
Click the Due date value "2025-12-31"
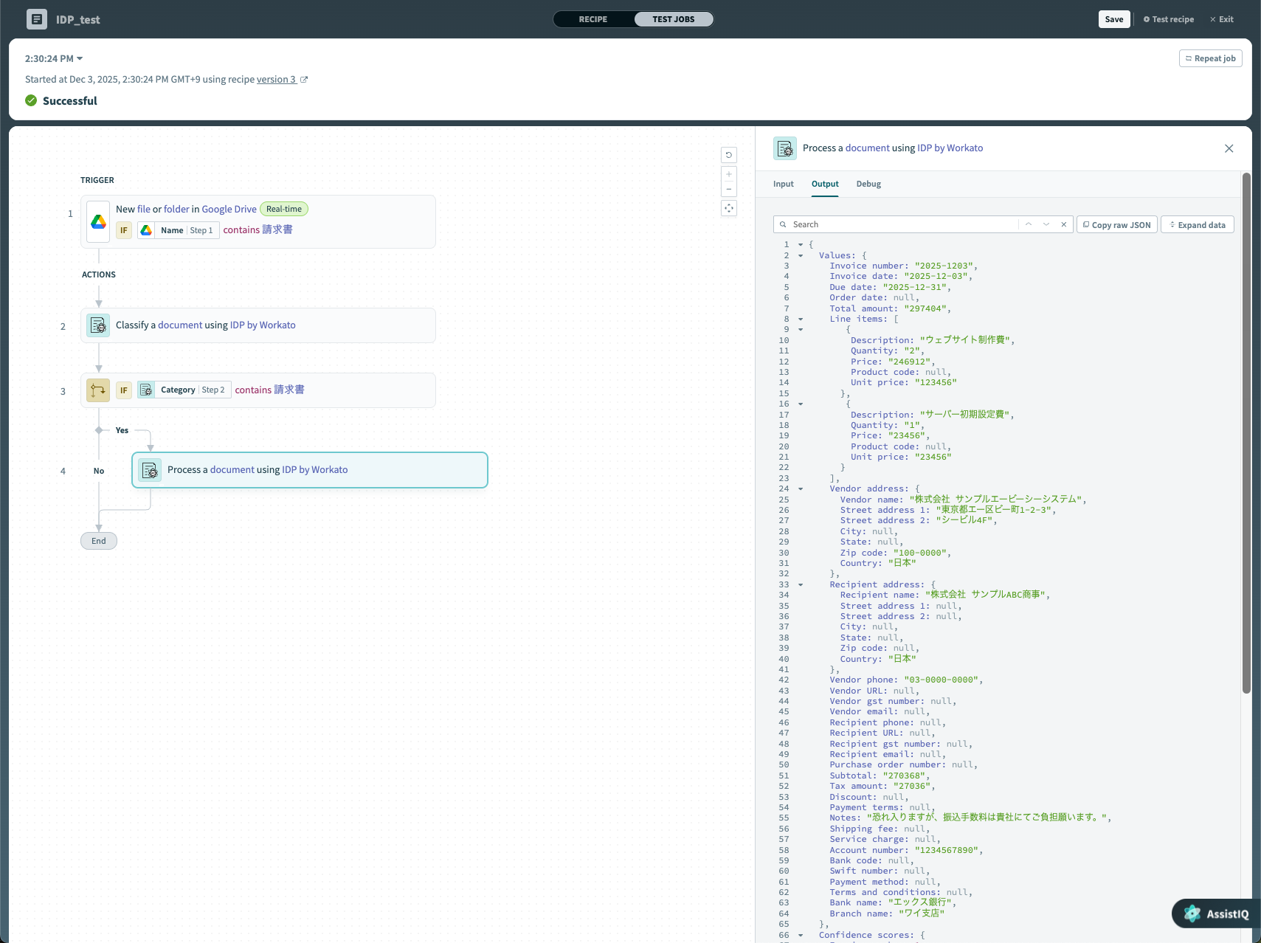[915, 288]
